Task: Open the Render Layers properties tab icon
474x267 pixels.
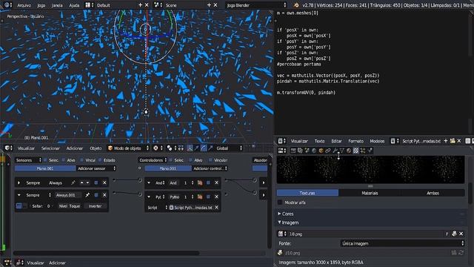Action: [x=300, y=151]
